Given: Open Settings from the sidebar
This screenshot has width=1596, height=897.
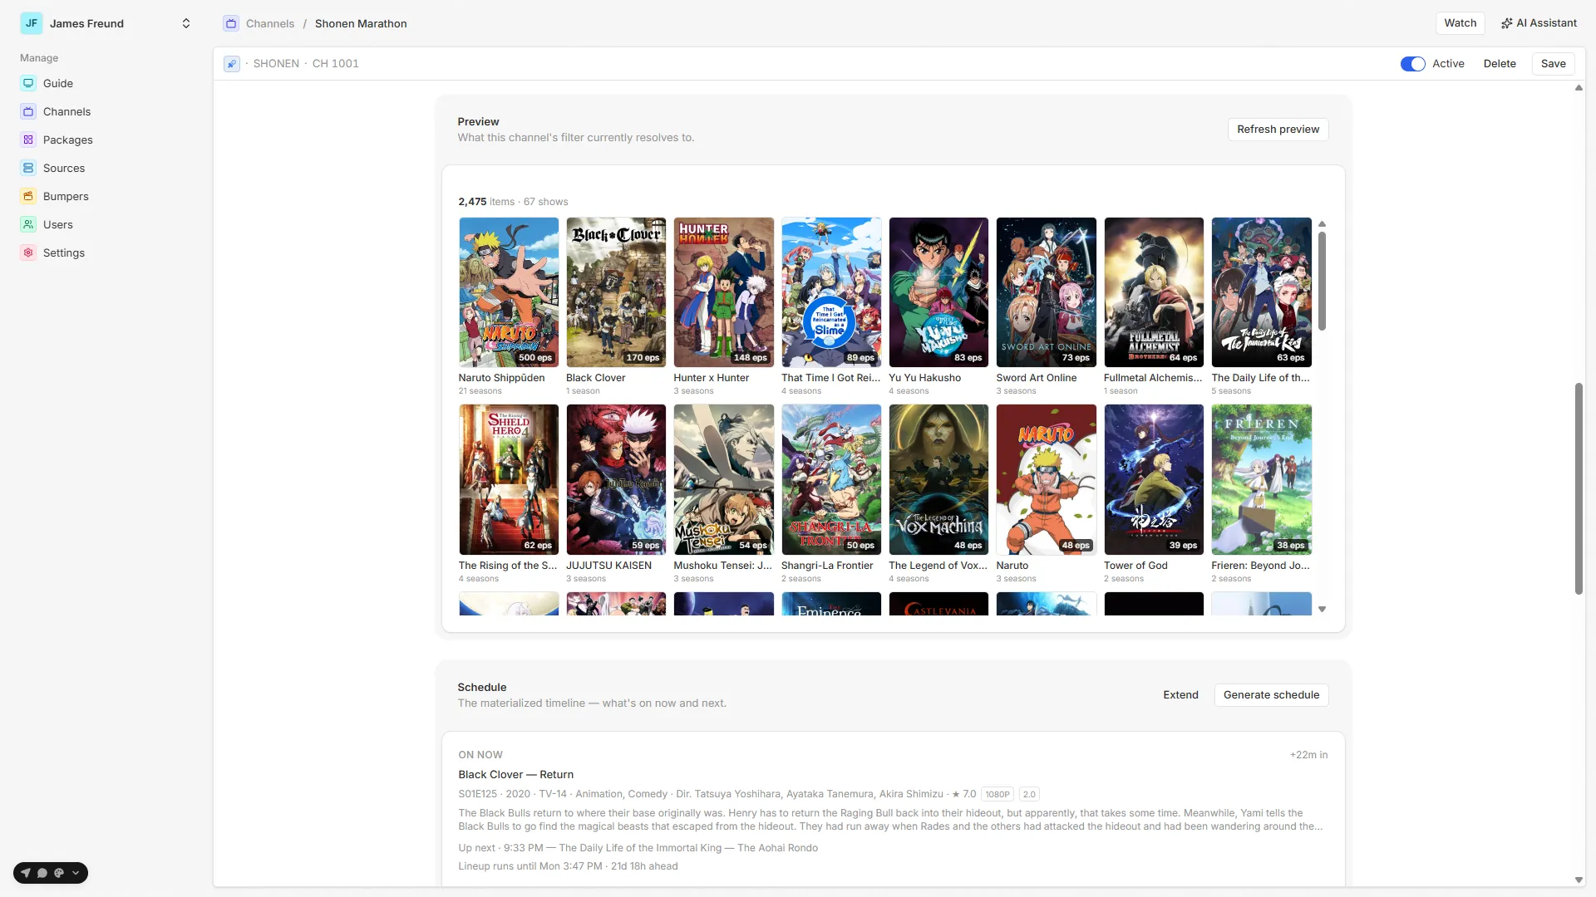Looking at the screenshot, I should point(64,252).
